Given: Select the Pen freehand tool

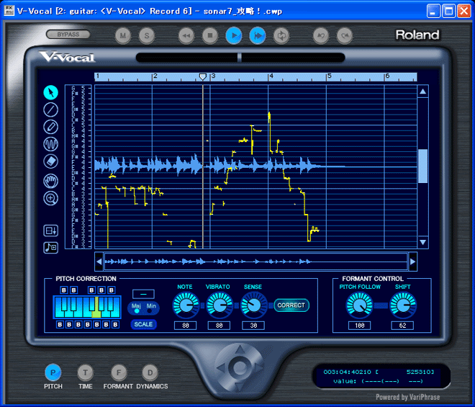Looking at the screenshot, I should 50,127.
